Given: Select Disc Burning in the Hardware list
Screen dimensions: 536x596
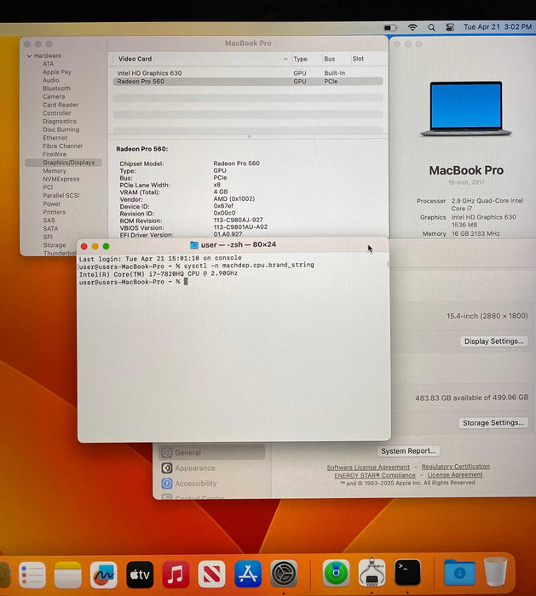Looking at the screenshot, I should pyautogui.click(x=61, y=129).
